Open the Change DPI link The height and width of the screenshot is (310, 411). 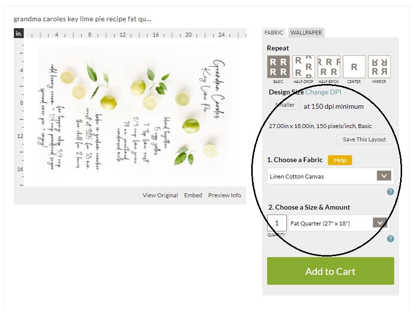323,92
